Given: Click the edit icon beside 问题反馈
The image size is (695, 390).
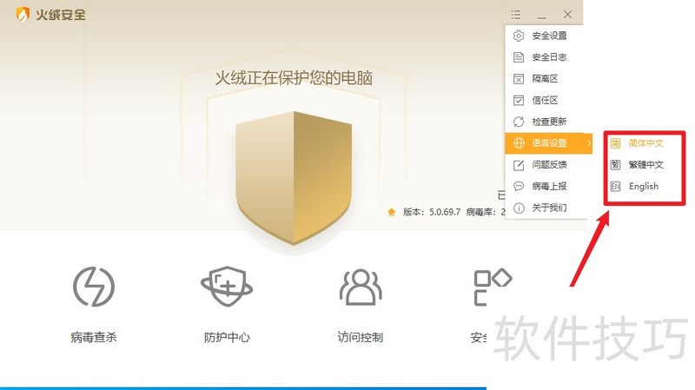Looking at the screenshot, I should (x=519, y=165).
